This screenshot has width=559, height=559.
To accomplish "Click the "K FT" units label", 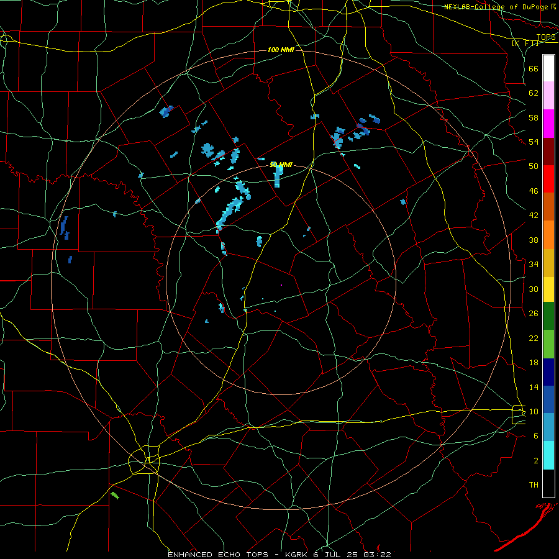I will [525, 43].
